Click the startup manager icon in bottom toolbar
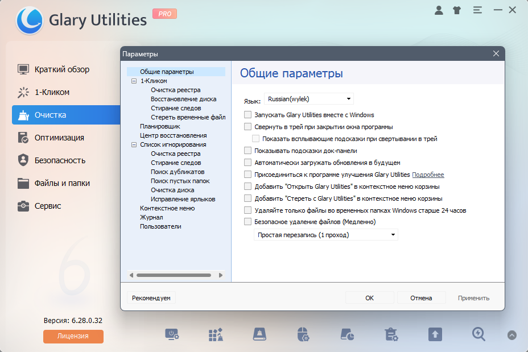The width and height of the screenshot is (528, 352). click(172, 335)
